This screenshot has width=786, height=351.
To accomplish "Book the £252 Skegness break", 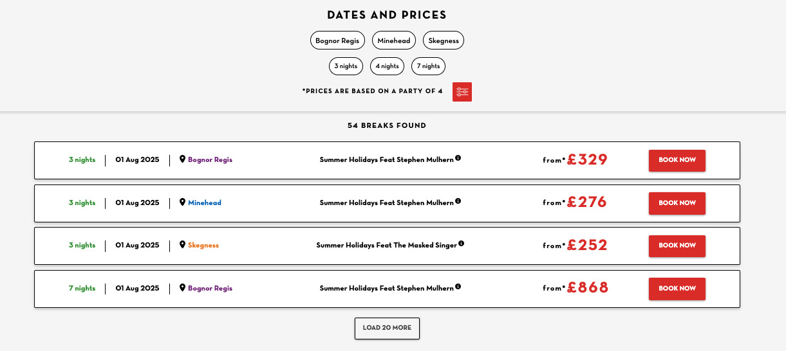I will tap(677, 246).
